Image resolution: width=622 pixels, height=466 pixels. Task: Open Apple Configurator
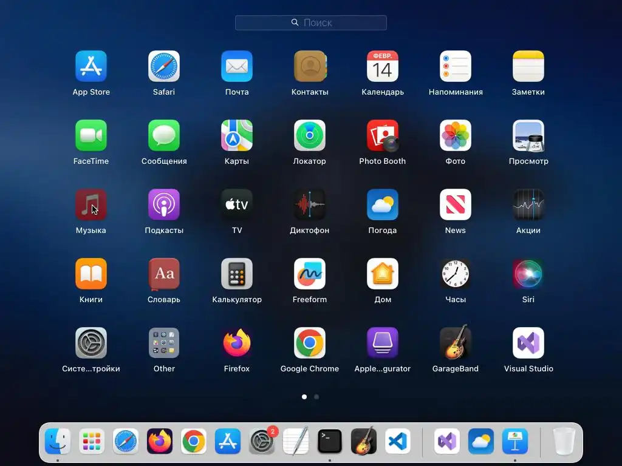pyautogui.click(x=383, y=343)
